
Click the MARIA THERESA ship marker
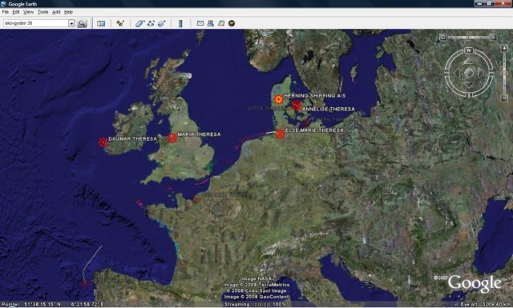(x=172, y=138)
